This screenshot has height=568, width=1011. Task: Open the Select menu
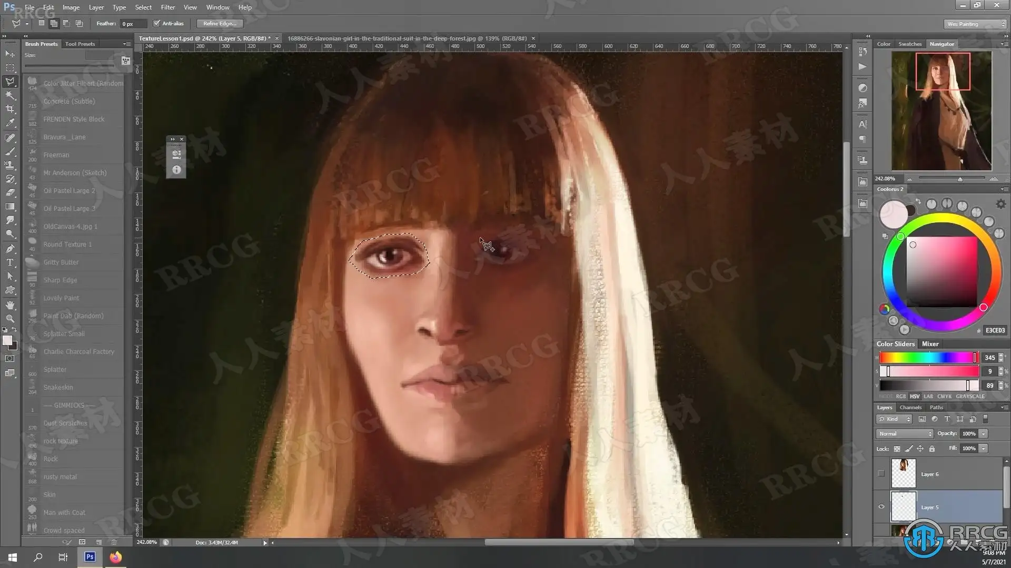[x=143, y=7]
